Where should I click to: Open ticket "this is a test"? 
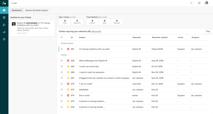point(84,95)
